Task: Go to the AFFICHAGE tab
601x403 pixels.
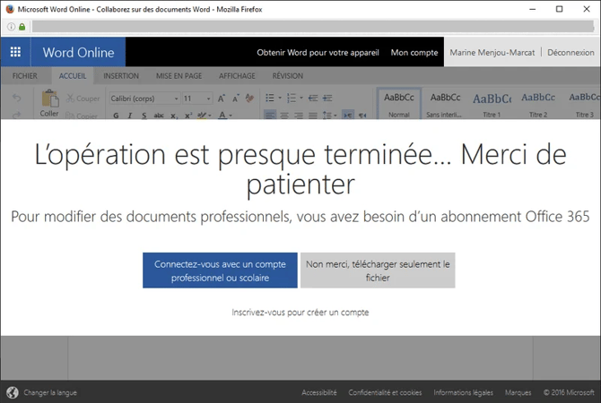Action: coord(237,76)
